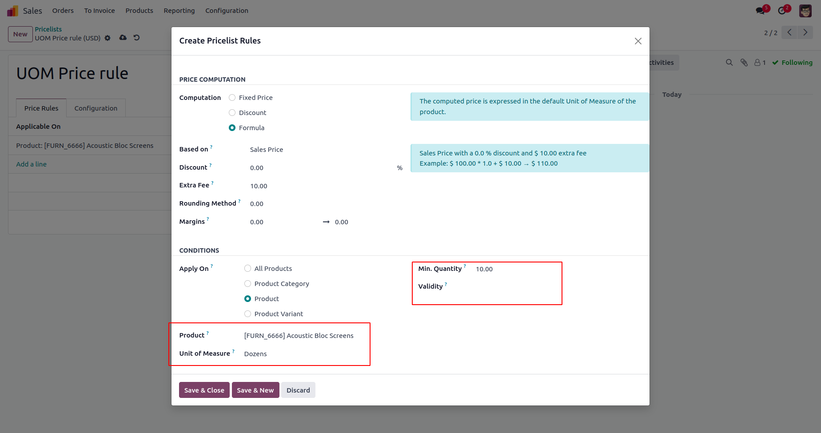This screenshot has width=821, height=433.
Task: Click the Following button
Action: click(793, 63)
